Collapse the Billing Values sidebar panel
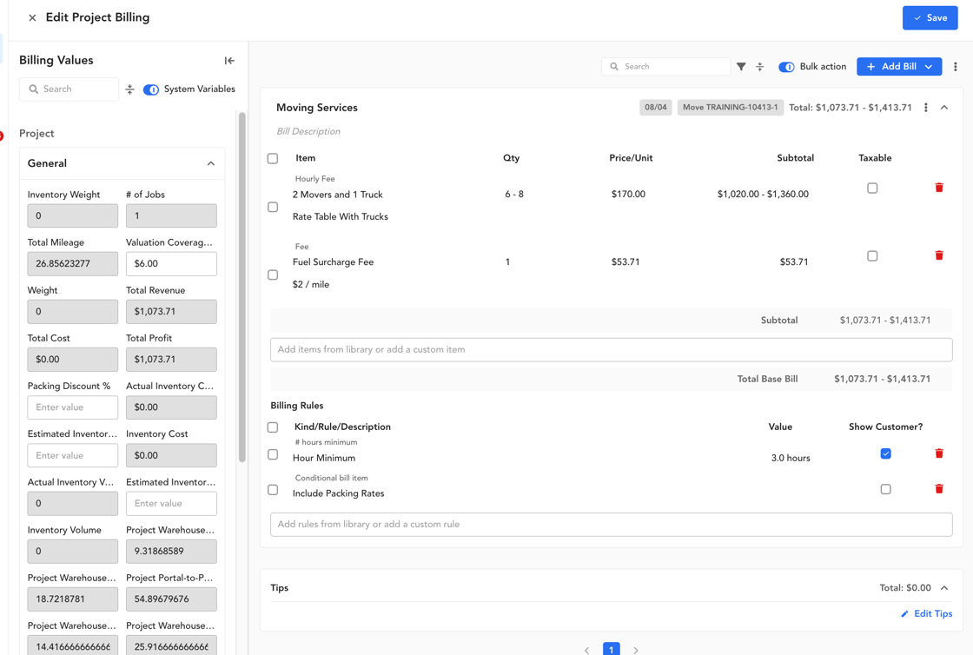 [229, 60]
